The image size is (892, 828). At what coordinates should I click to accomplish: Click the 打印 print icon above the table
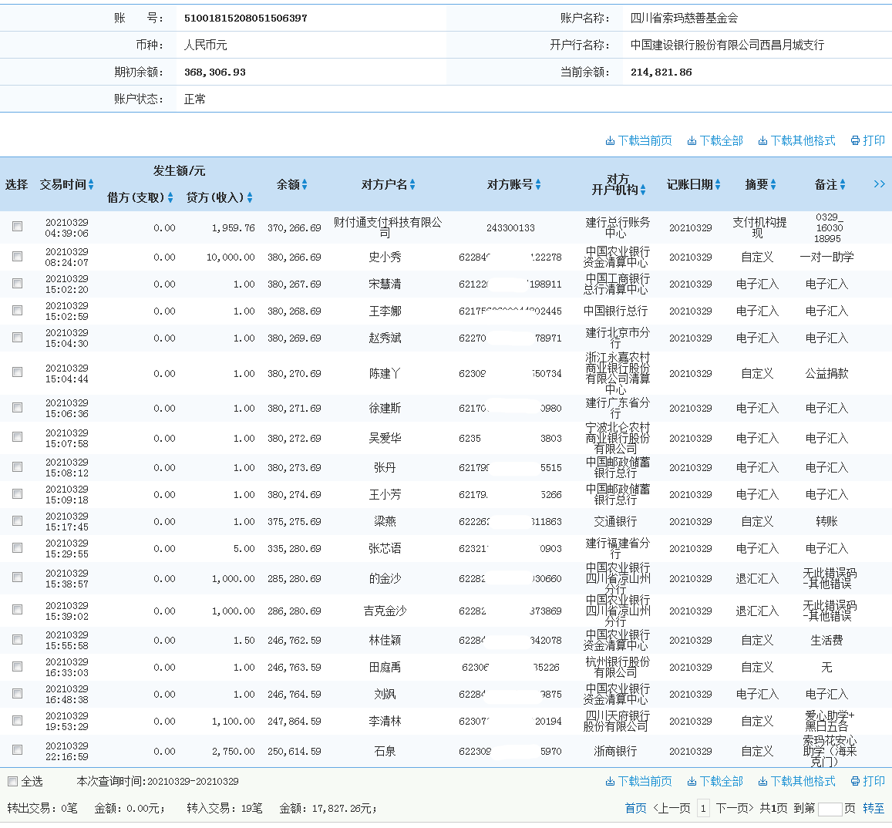pyautogui.click(x=853, y=141)
